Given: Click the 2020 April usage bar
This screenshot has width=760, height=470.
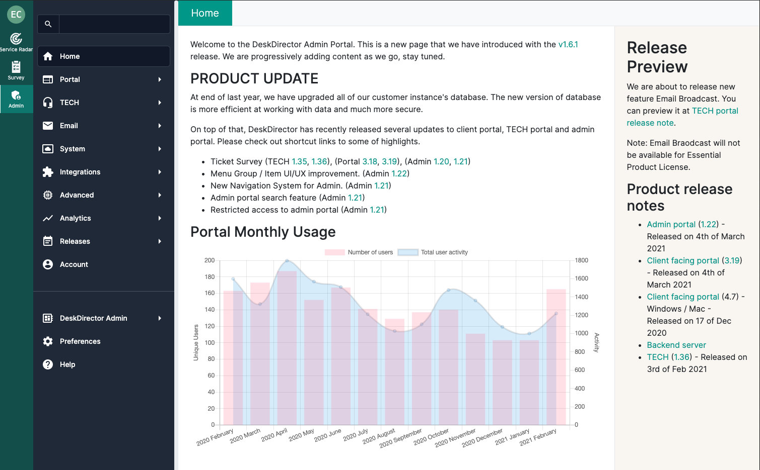Looking at the screenshot, I should coord(287,348).
